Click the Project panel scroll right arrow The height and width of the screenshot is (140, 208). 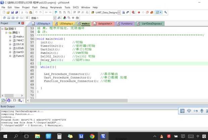tap(22, 95)
